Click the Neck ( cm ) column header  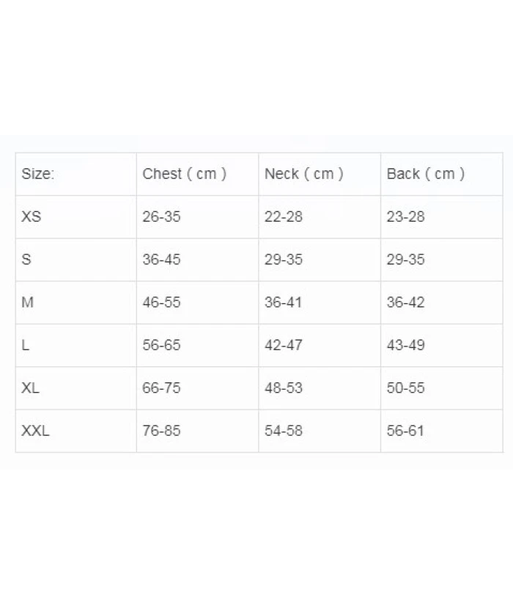pos(303,174)
